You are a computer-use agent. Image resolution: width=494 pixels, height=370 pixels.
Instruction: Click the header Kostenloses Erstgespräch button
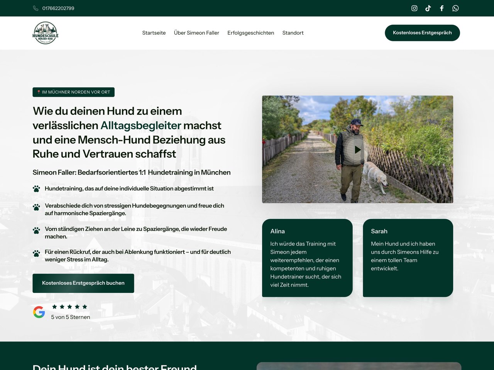click(x=422, y=33)
